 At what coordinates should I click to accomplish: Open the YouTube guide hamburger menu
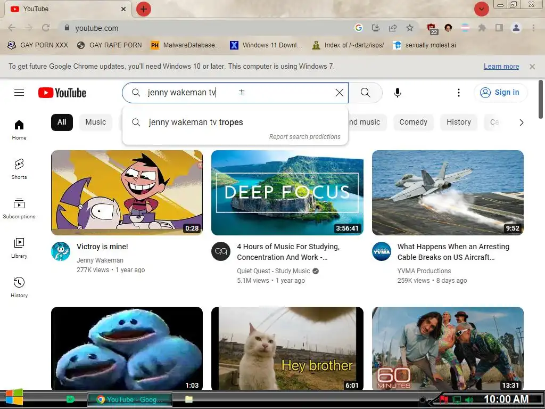[x=19, y=93]
